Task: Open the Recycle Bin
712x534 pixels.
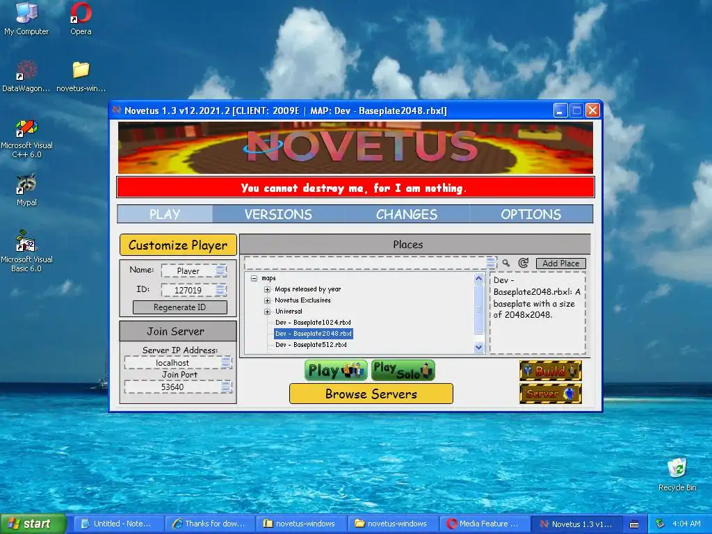Action: (677, 474)
